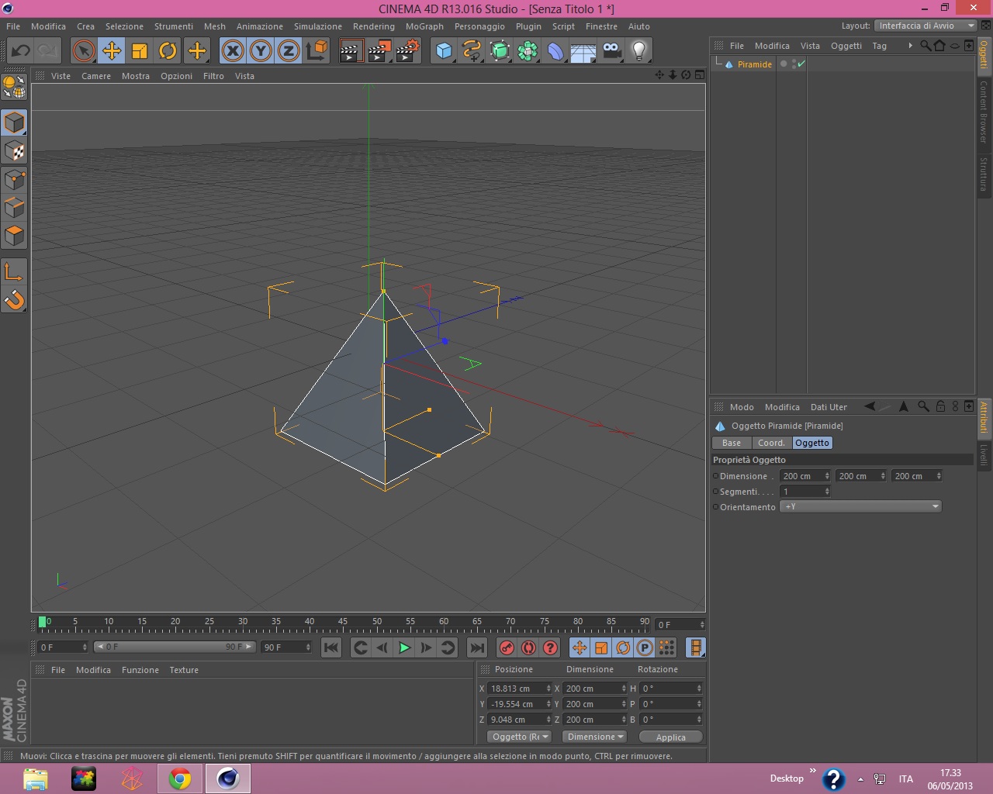993x794 pixels.
Task: Click Render to Picture Viewer icon
Action: click(x=379, y=51)
